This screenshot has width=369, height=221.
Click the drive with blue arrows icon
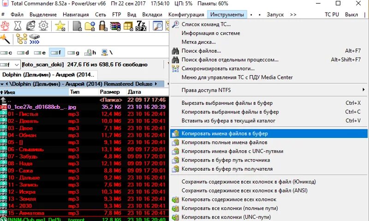[34, 39]
